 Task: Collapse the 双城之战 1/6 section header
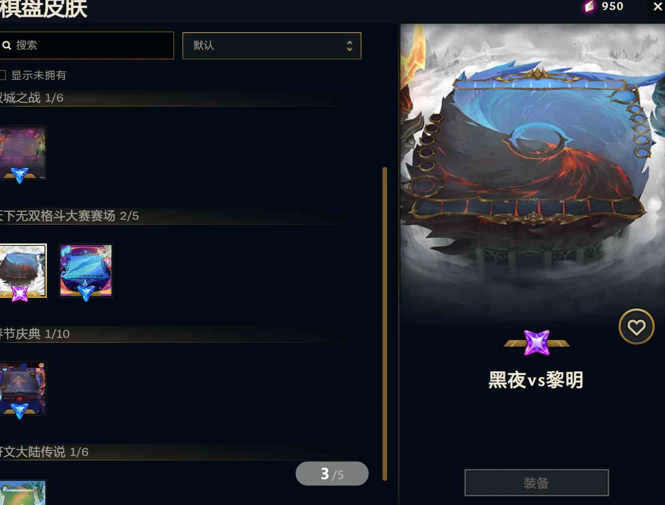click(x=32, y=98)
